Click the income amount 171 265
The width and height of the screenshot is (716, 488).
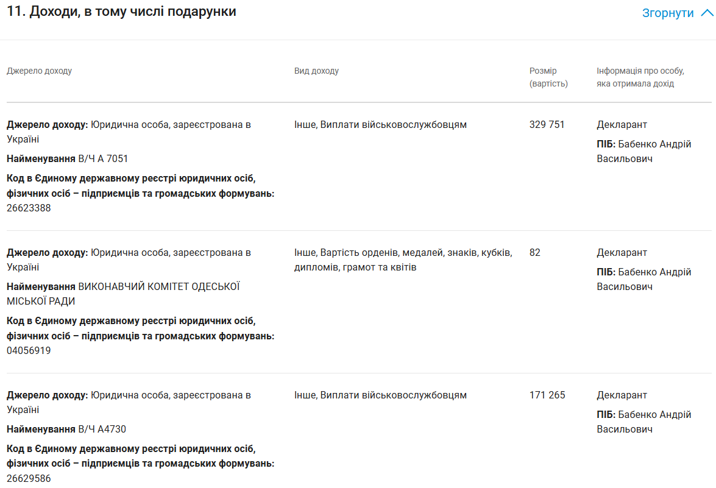(547, 395)
